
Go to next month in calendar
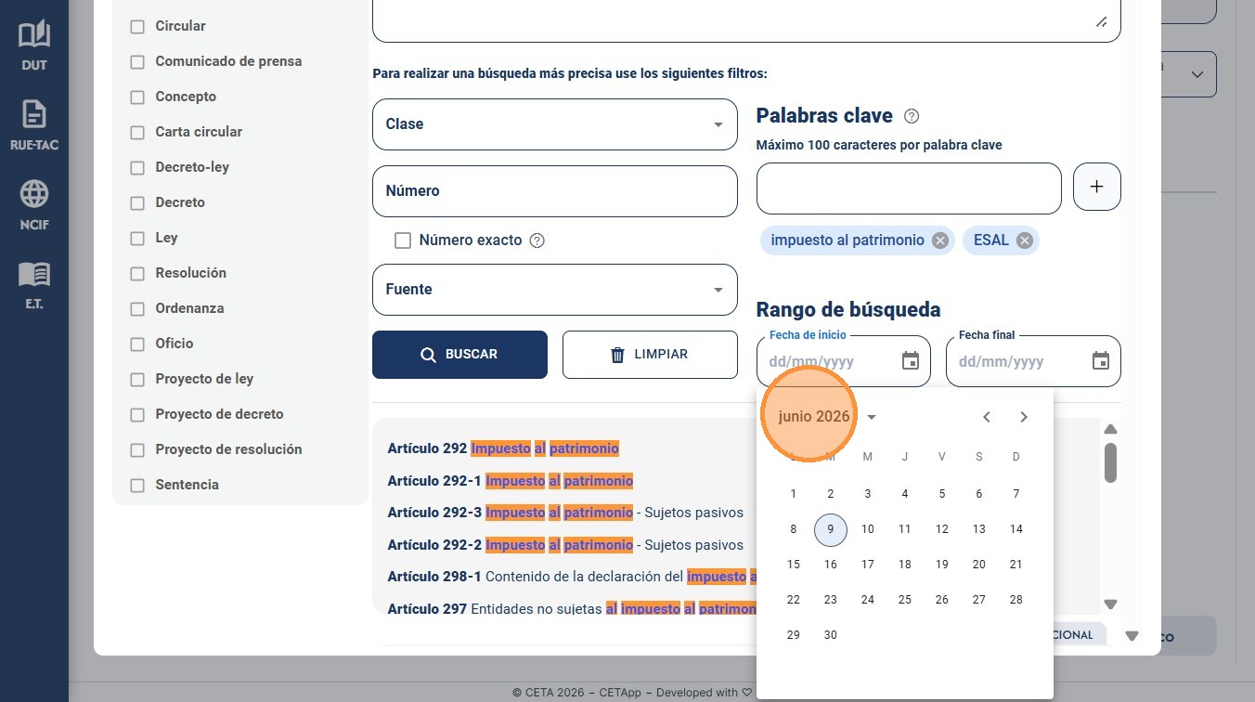point(1024,417)
